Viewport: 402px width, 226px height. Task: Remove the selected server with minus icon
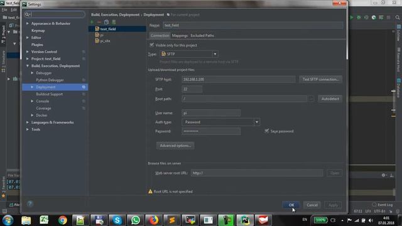click(99, 23)
